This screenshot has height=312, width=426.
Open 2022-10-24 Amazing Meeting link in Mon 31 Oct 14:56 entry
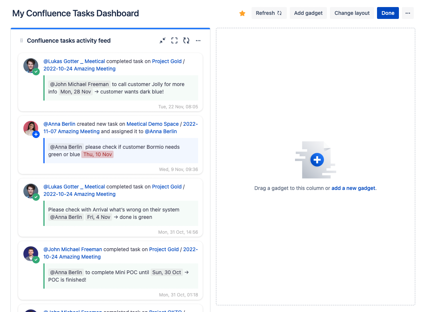click(x=79, y=194)
